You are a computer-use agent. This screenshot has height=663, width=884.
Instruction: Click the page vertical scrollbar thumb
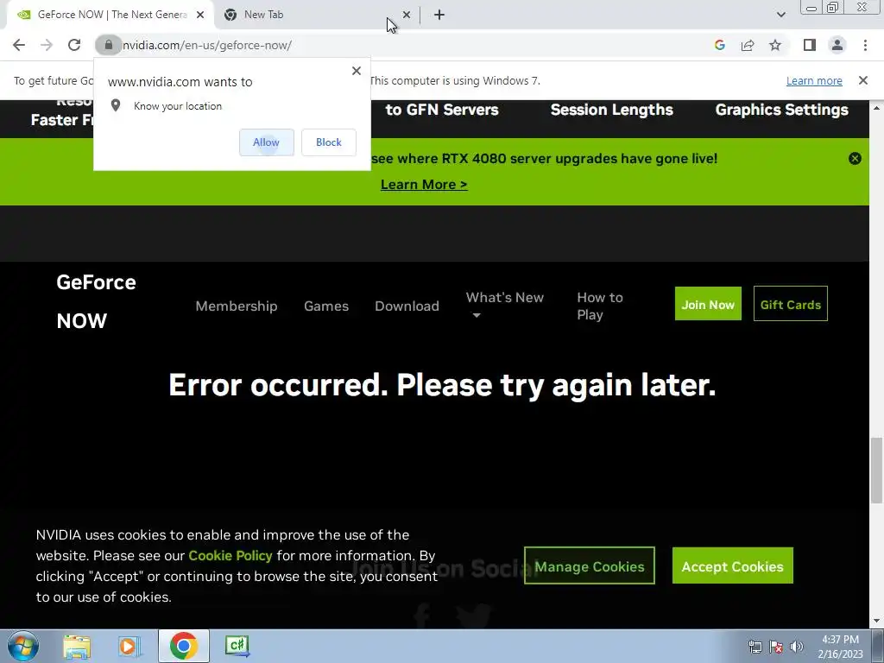pyautogui.click(x=876, y=470)
